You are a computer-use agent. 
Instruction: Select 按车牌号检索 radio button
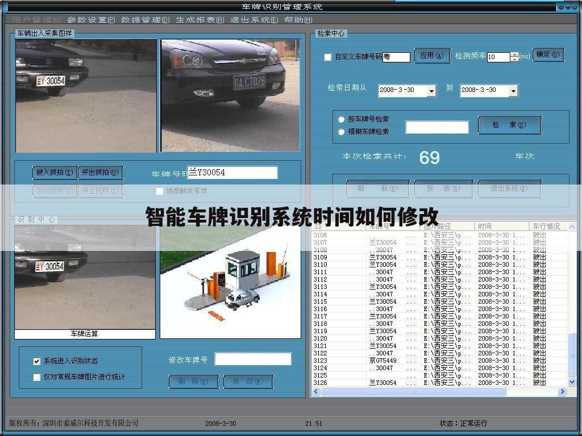point(341,119)
